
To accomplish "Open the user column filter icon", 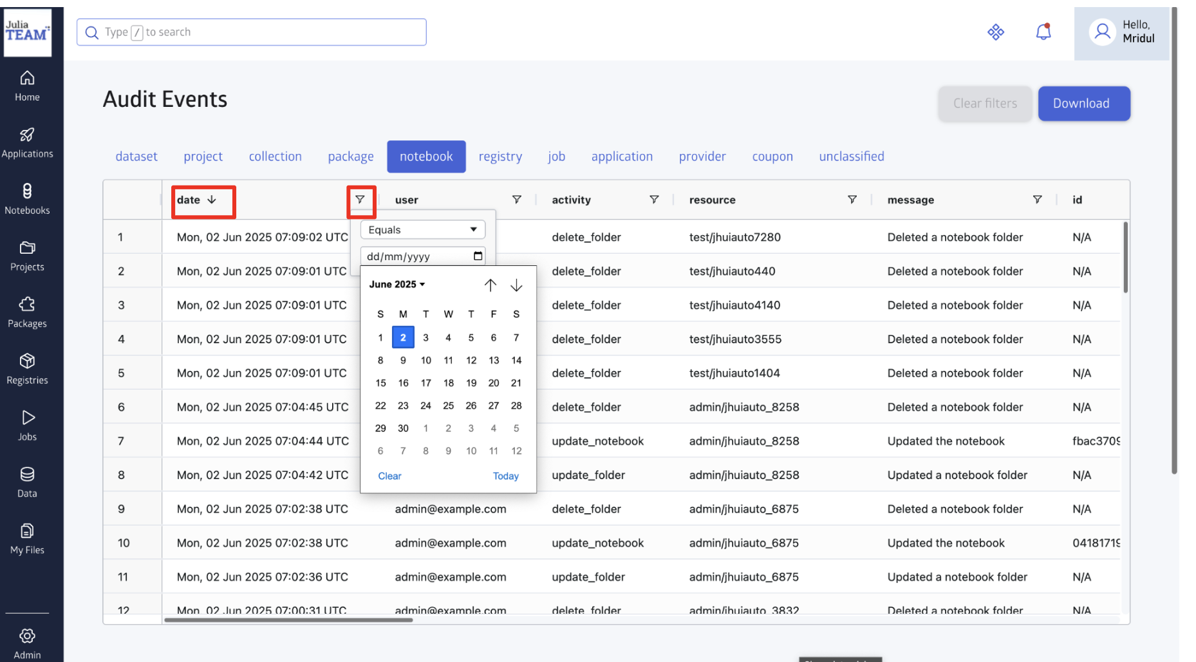I will tap(516, 200).
